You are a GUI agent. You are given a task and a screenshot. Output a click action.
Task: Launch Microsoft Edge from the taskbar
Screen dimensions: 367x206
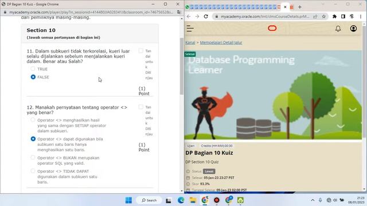[181, 200]
